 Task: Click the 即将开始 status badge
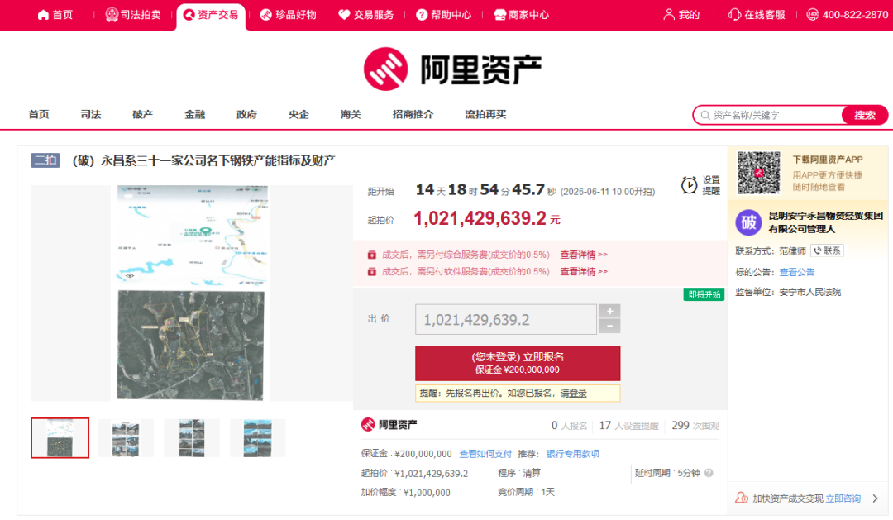704,294
